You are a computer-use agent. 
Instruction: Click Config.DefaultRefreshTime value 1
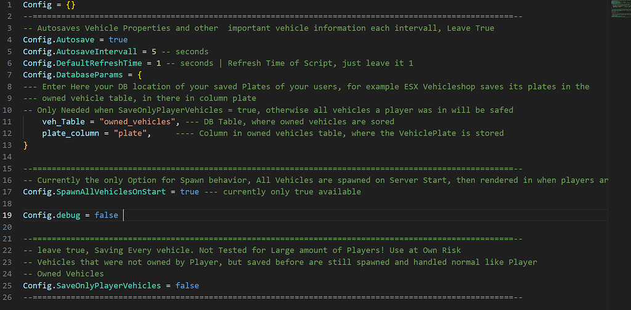click(x=158, y=63)
